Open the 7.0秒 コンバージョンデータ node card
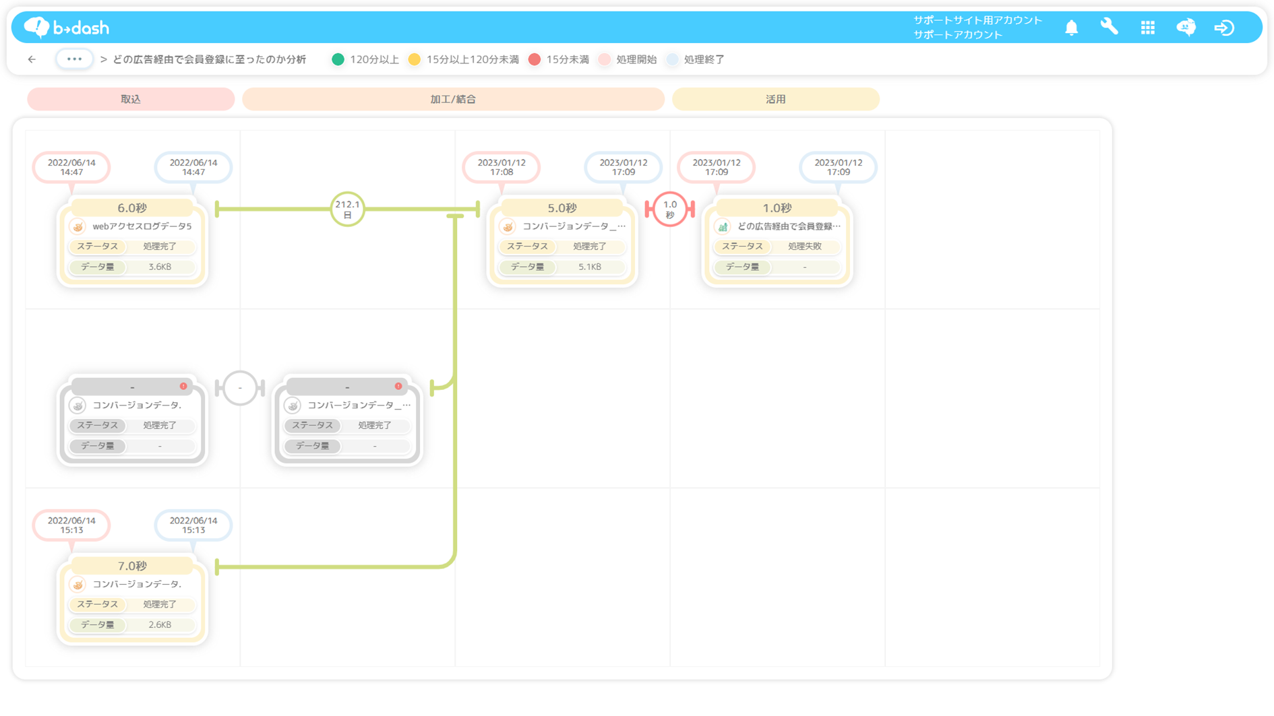The image size is (1274, 716). point(132,599)
